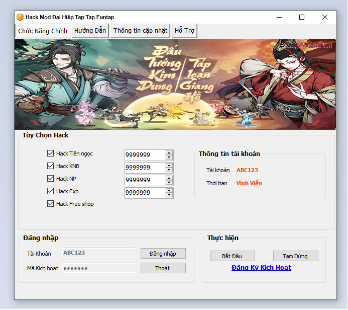Click the Vĩnh Viễn expiry text
This screenshot has height=310, width=348.
(x=249, y=183)
